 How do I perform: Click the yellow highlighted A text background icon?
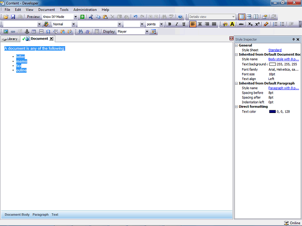[232, 24]
